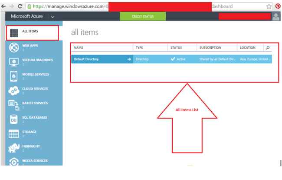Click the Asia, Europe location cell
This screenshot has width=282, height=180.
pyautogui.click(x=256, y=59)
